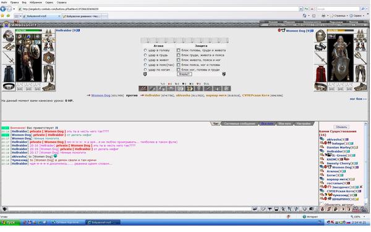
Task: Open the 'Страница' browser toolbar dropdown
Action: (x=339, y=16)
